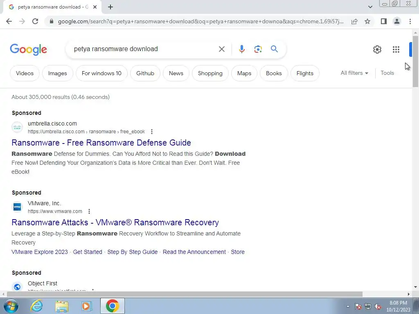Screen dimensions: 419x314
Task: Switch to Books results
Action: tap(274, 74)
